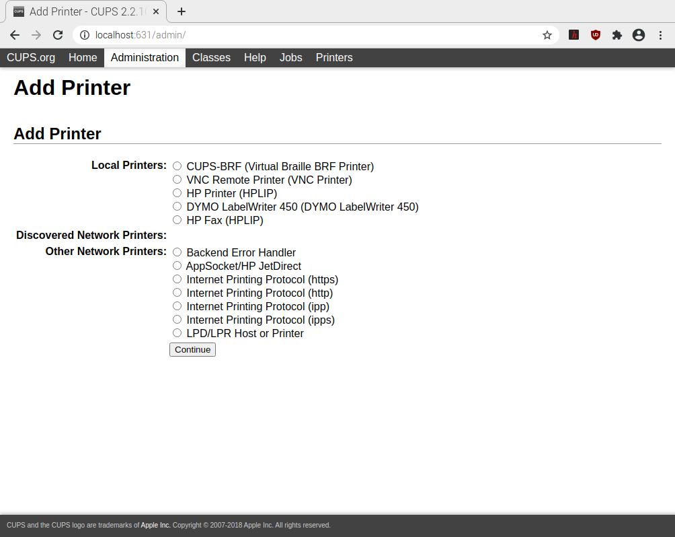Select CUPS-BRF Virtual Braille printer option
675x537 pixels.
click(x=177, y=166)
